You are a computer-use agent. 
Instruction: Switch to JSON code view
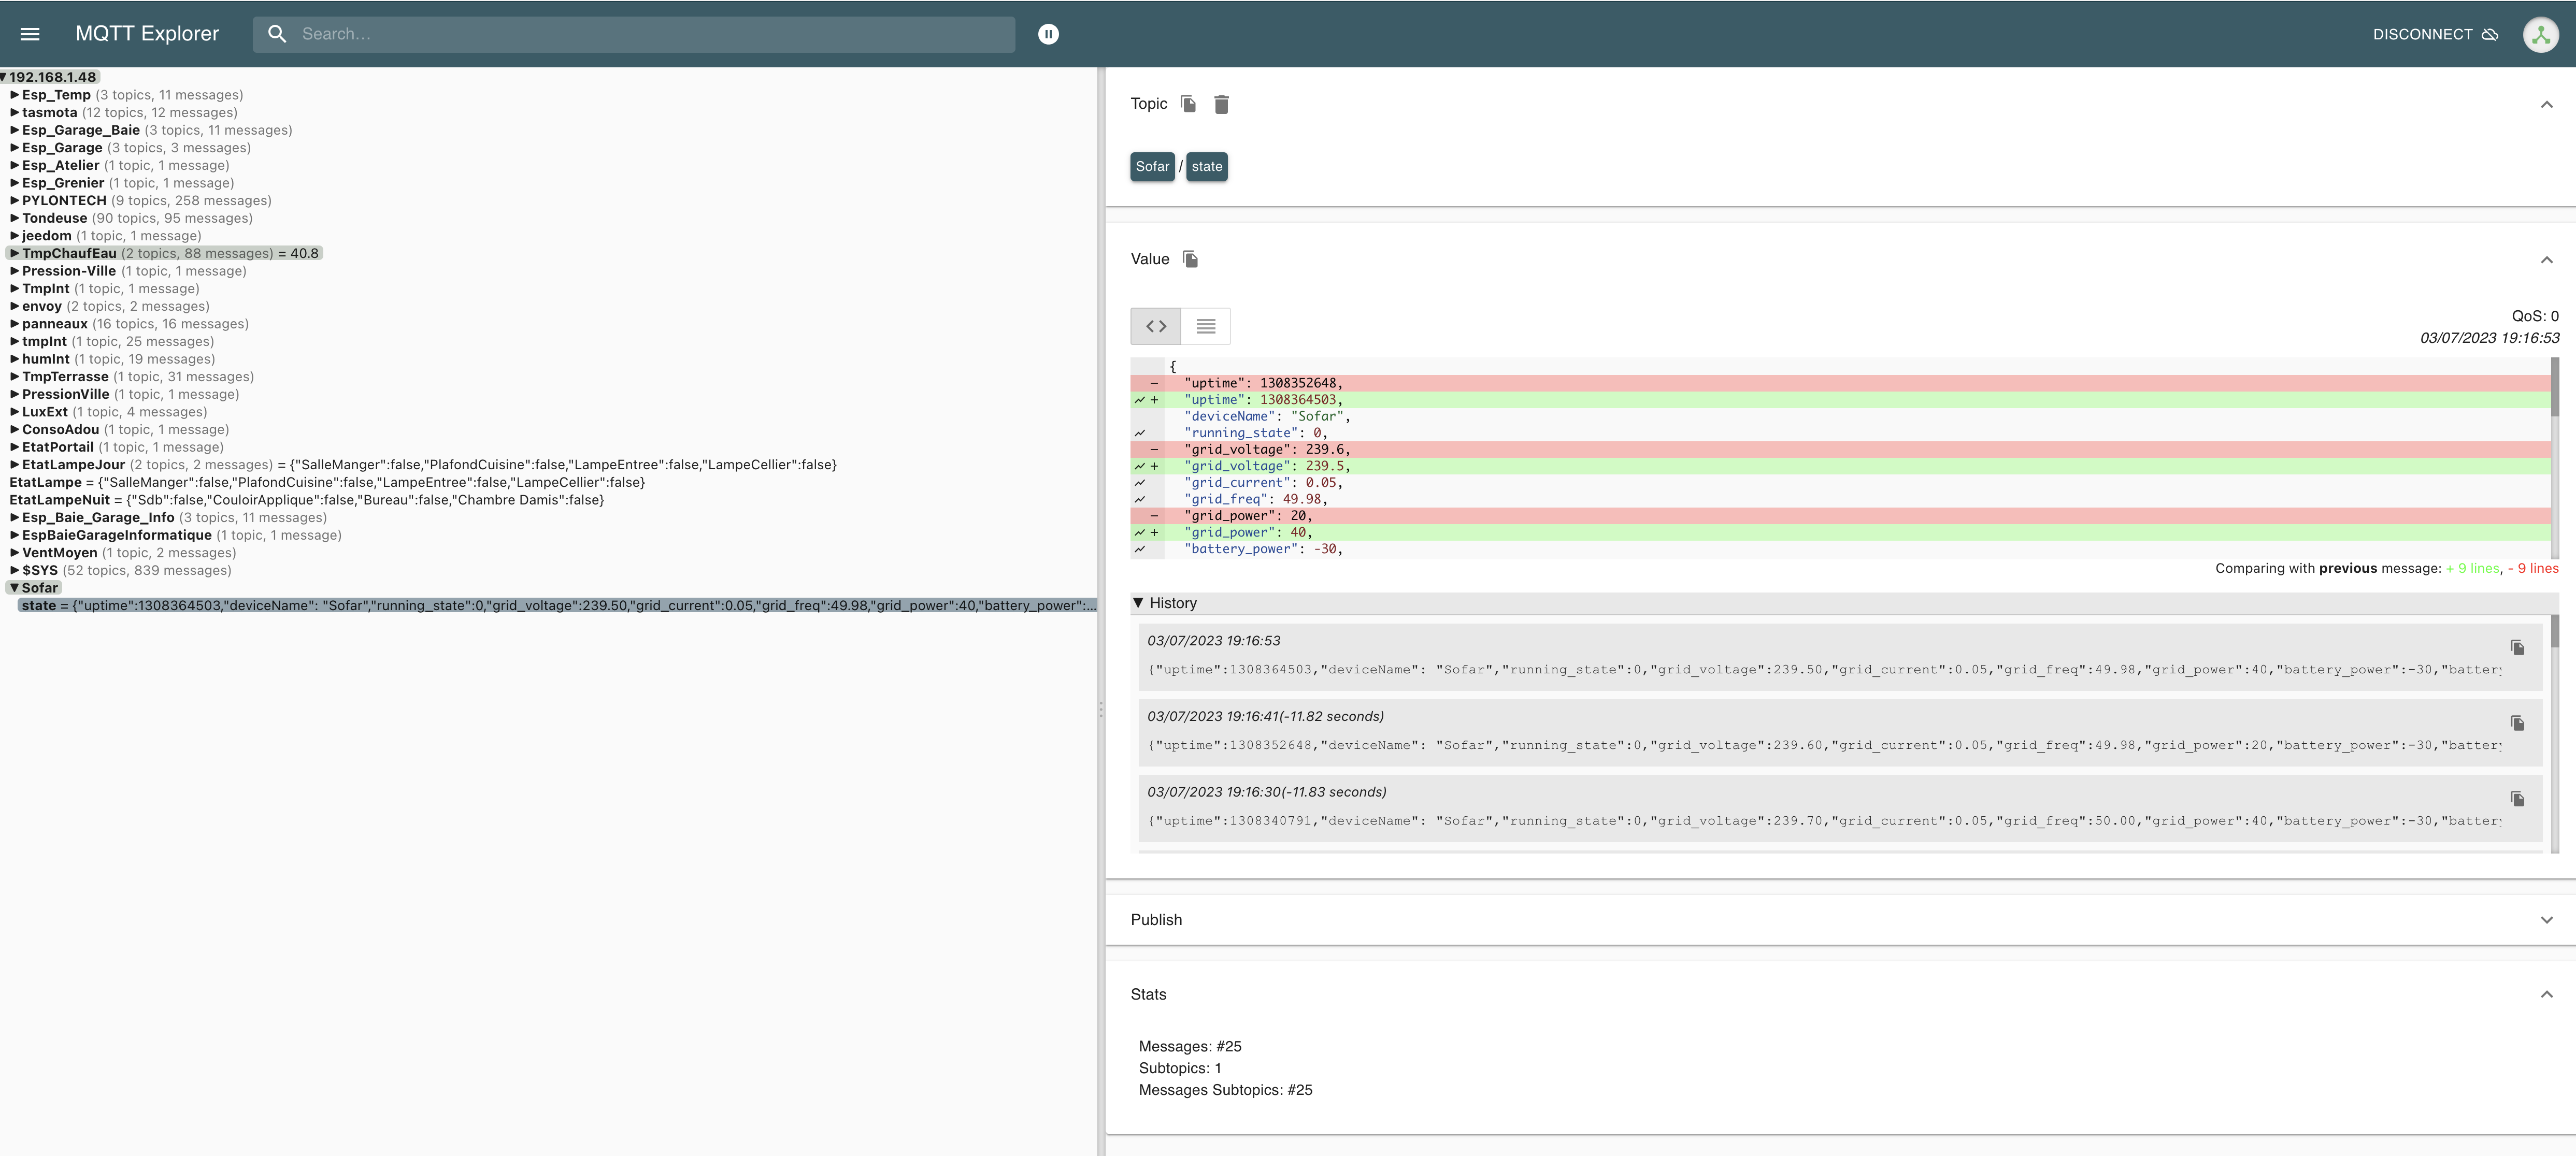point(1156,326)
